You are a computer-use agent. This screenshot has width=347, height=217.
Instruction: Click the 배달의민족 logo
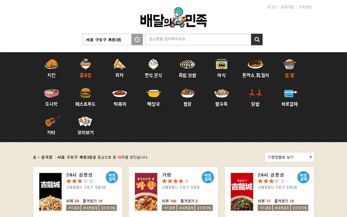point(173,18)
